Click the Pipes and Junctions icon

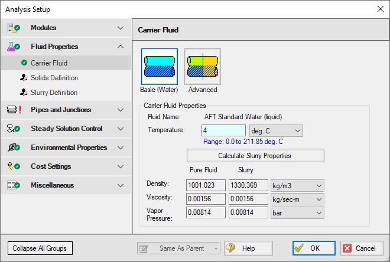point(14,110)
